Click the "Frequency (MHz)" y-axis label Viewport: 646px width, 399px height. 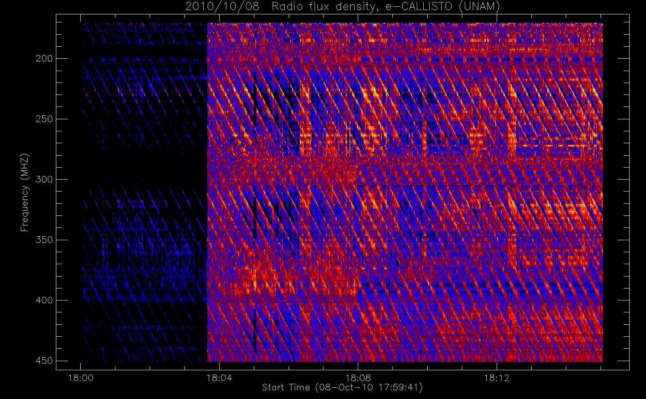pyautogui.click(x=25, y=192)
